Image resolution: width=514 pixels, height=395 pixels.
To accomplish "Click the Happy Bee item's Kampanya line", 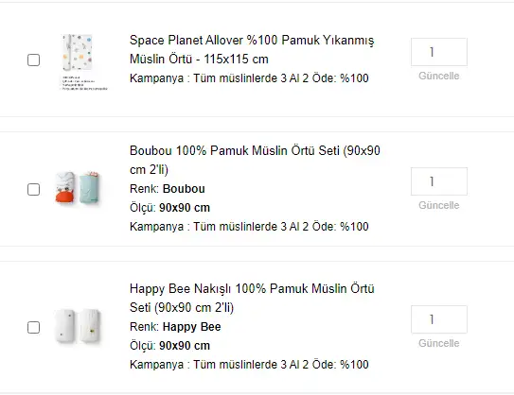I will [x=249, y=365].
